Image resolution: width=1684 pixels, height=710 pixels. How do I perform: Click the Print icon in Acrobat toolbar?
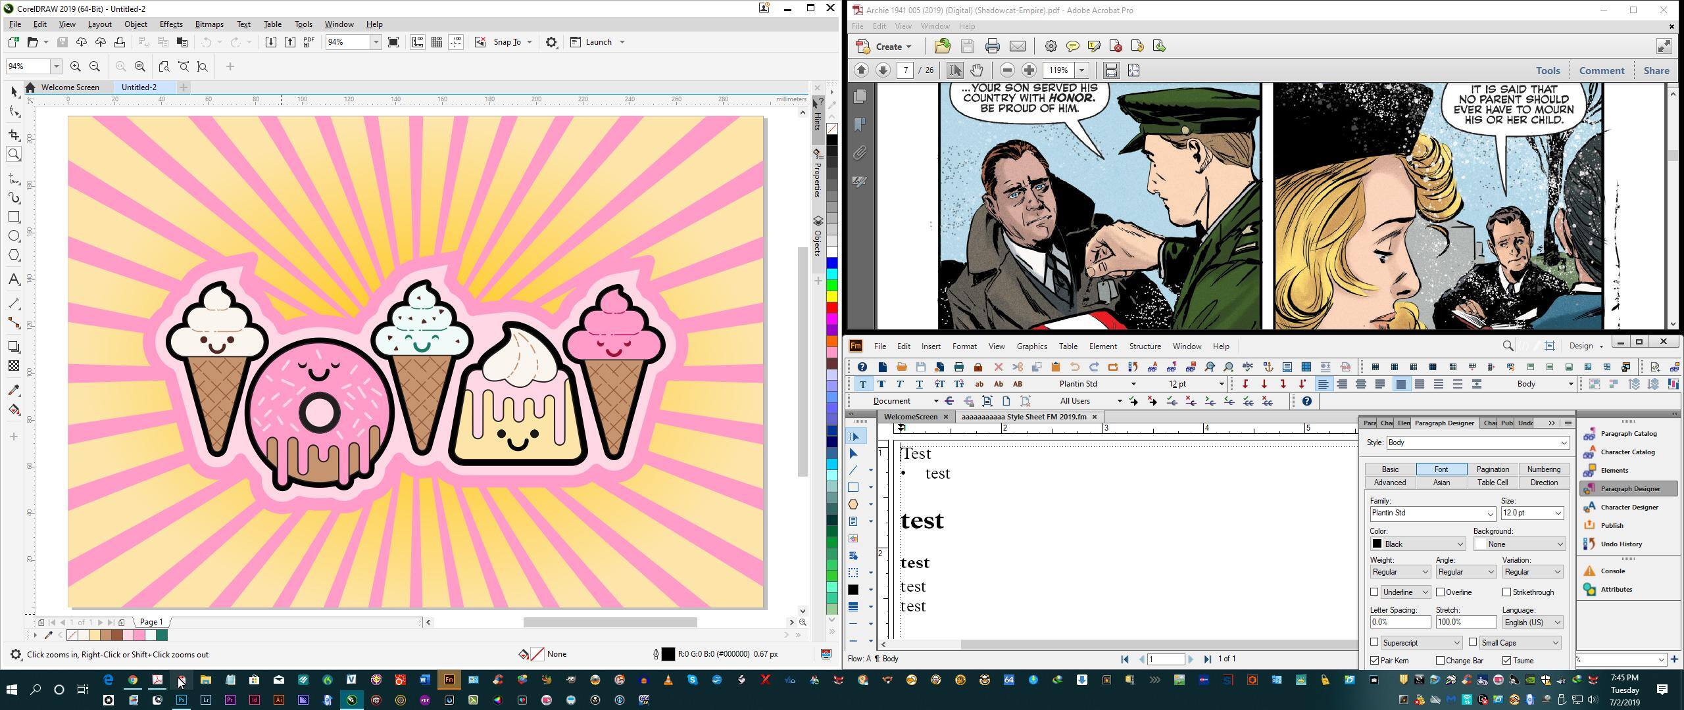(992, 46)
